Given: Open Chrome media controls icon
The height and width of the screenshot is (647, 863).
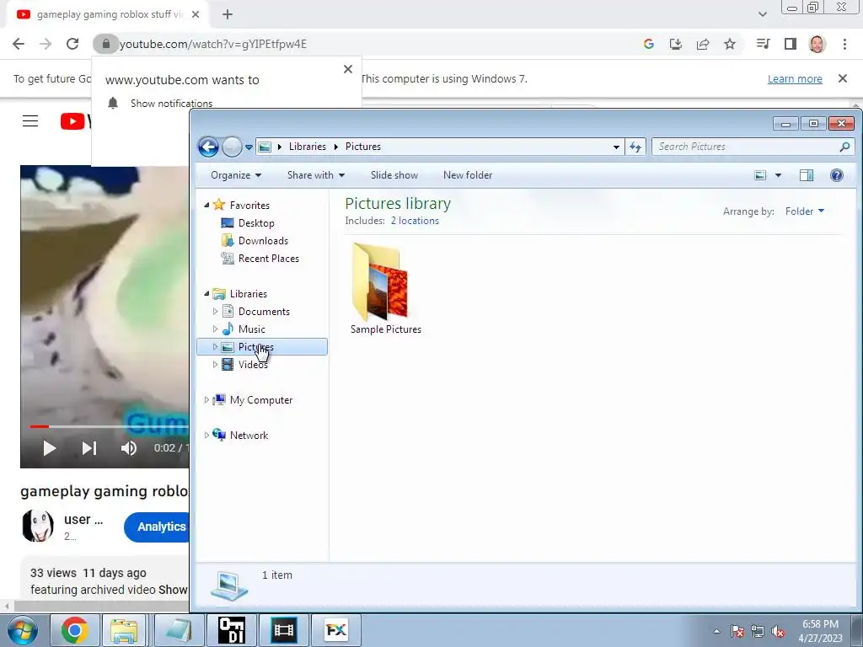Looking at the screenshot, I should tap(763, 44).
